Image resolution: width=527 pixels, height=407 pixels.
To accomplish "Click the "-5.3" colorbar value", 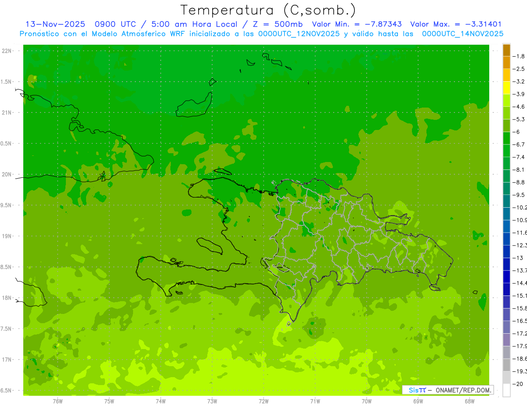I will click(520, 119).
